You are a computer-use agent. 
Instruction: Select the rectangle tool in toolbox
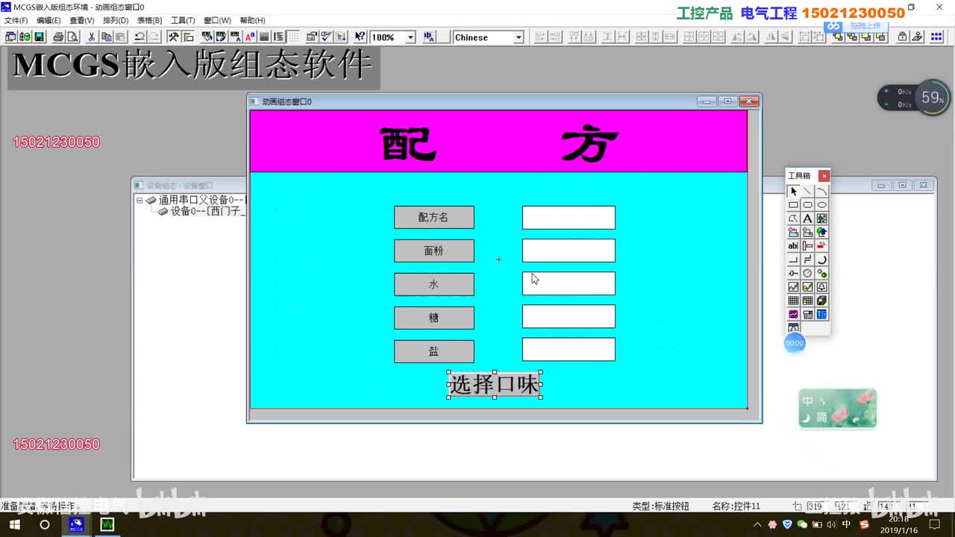point(793,205)
